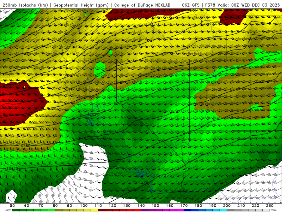The width and height of the screenshot is (282, 212).
Task: Click the 'Geopotential Height (gpm)' header label
Action: coord(81,5)
